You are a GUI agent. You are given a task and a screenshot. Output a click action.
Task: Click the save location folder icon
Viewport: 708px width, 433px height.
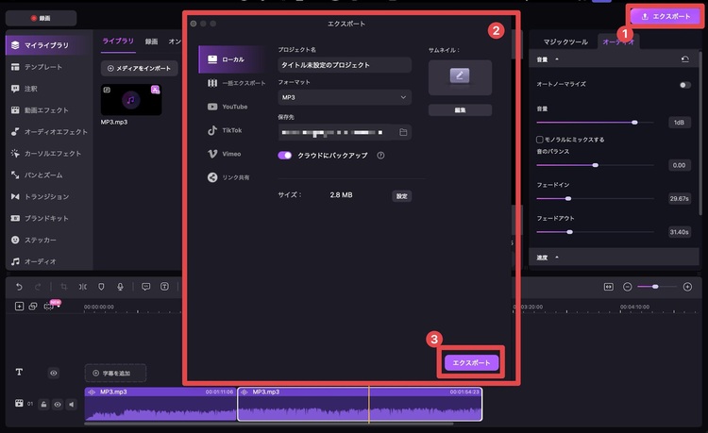[403, 132]
